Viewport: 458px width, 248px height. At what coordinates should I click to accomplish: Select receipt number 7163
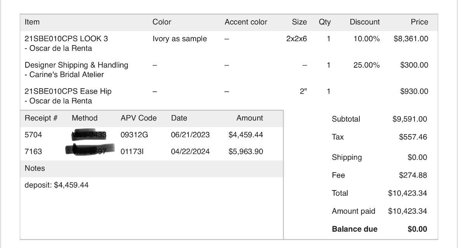pos(33,151)
